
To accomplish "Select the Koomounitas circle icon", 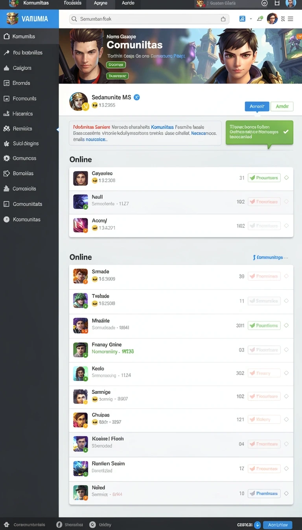I will (x=6, y=219).
